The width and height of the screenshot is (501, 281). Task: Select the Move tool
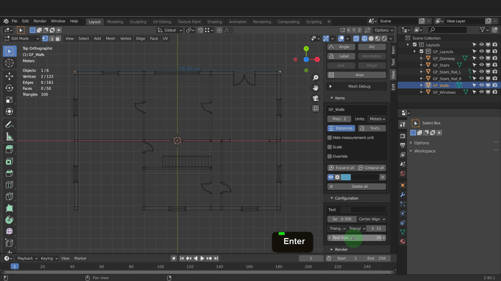coord(9,76)
